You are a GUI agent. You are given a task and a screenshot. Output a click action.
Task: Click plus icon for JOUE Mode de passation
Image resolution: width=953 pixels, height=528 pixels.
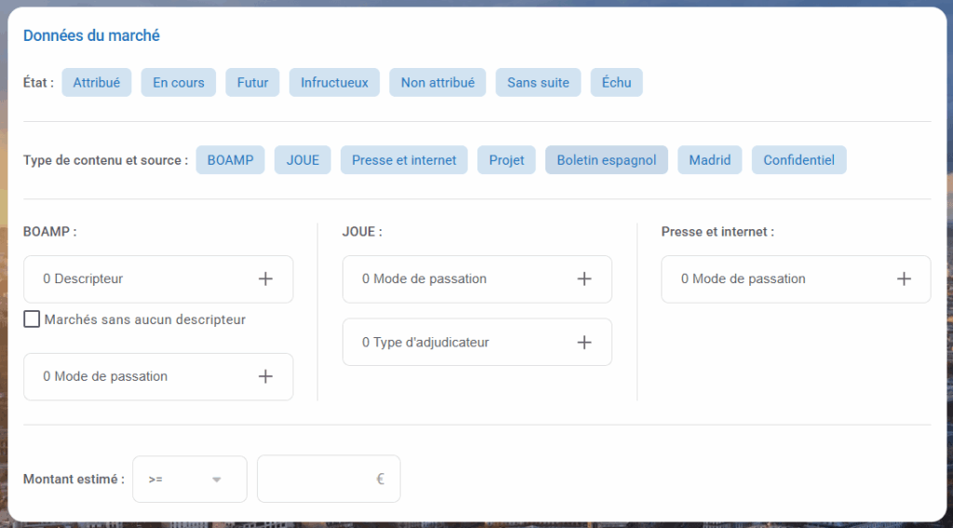click(x=584, y=278)
